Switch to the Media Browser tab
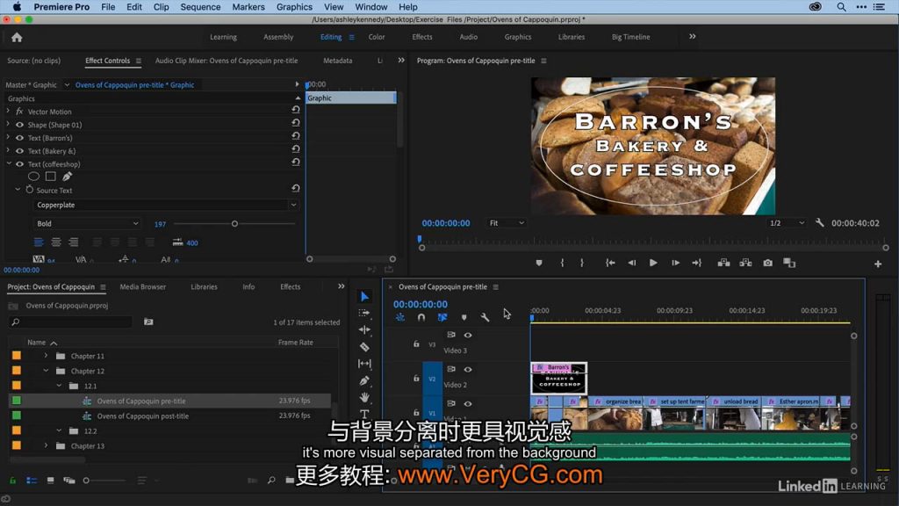This screenshot has width=899, height=506. (x=143, y=286)
